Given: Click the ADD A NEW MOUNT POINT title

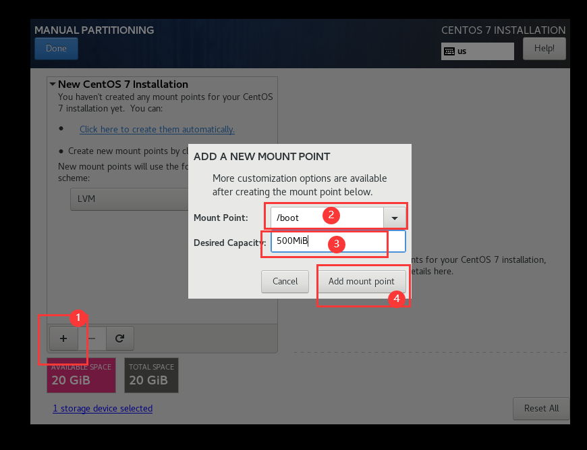Looking at the screenshot, I should [x=262, y=156].
